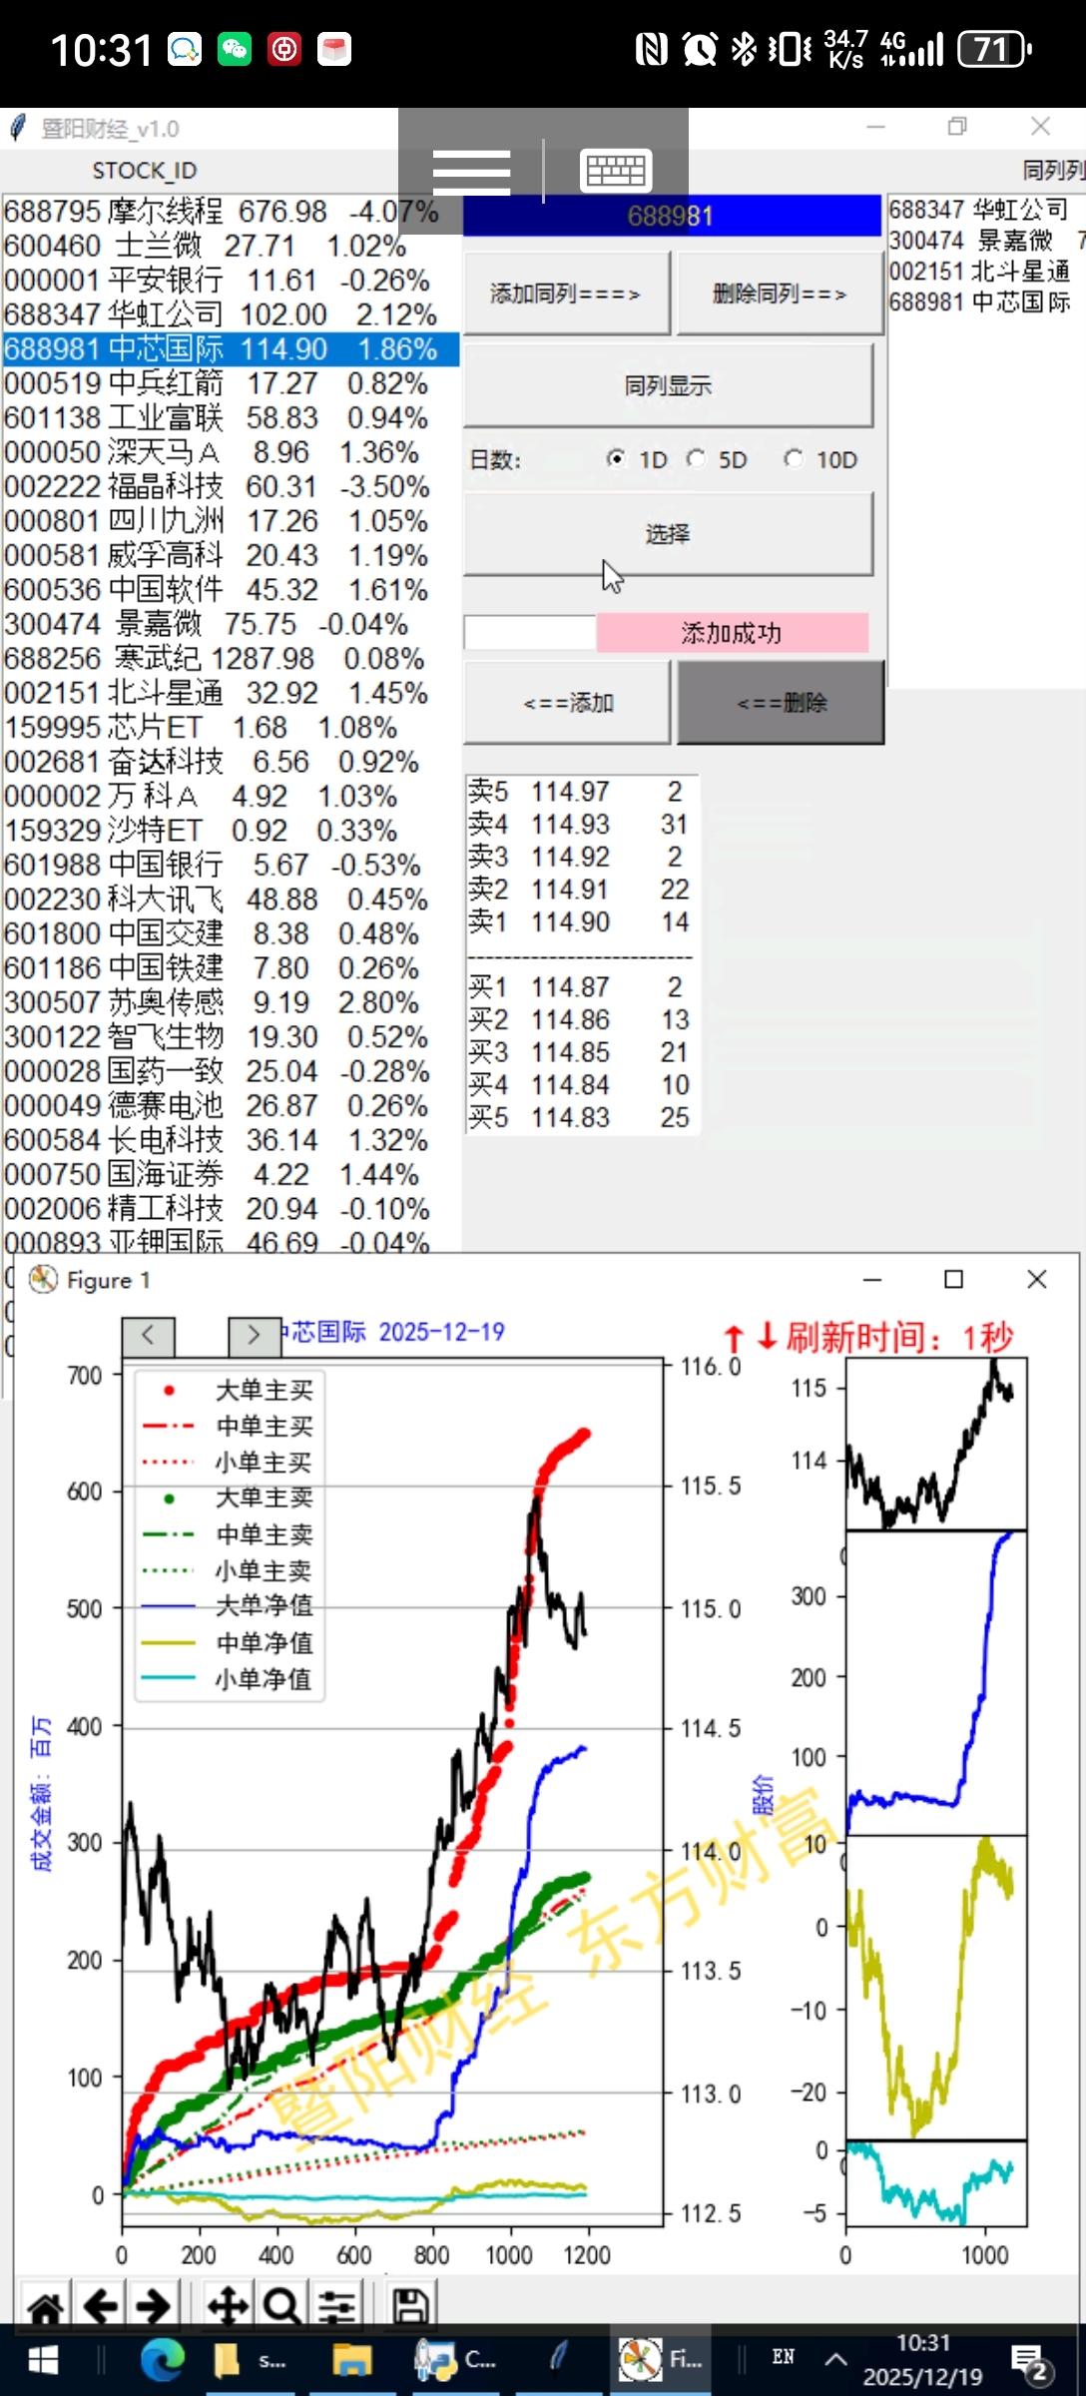Click 买1 114.87 order book row

click(x=580, y=987)
